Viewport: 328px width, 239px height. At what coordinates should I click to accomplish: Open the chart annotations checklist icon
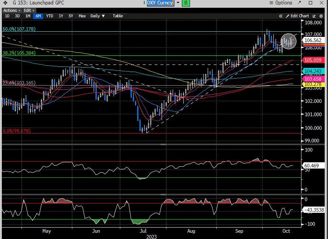314,16
